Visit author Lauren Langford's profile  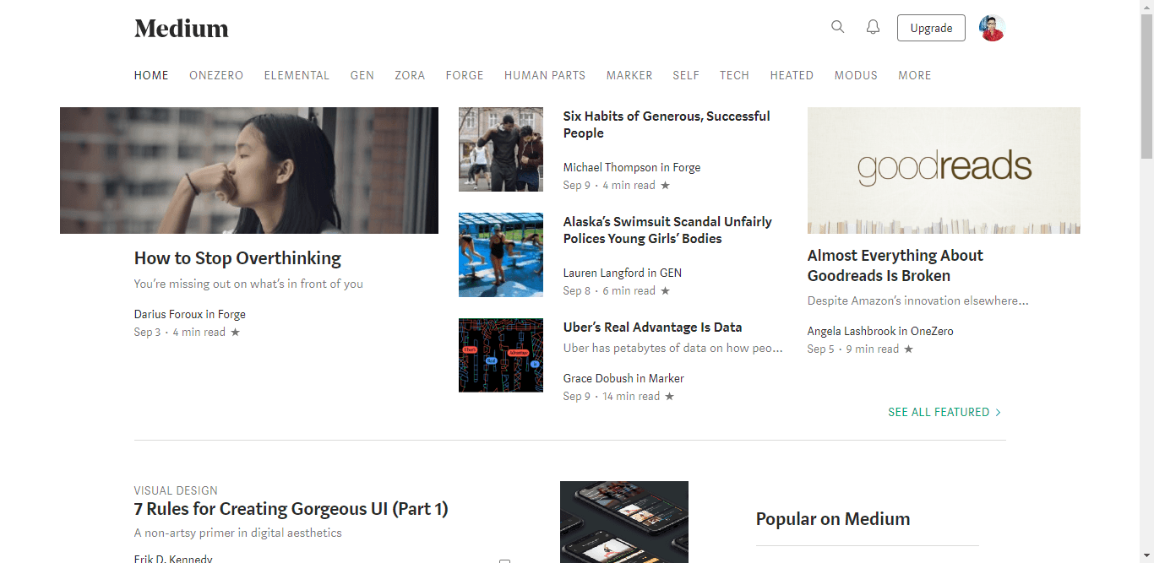click(x=604, y=273)
